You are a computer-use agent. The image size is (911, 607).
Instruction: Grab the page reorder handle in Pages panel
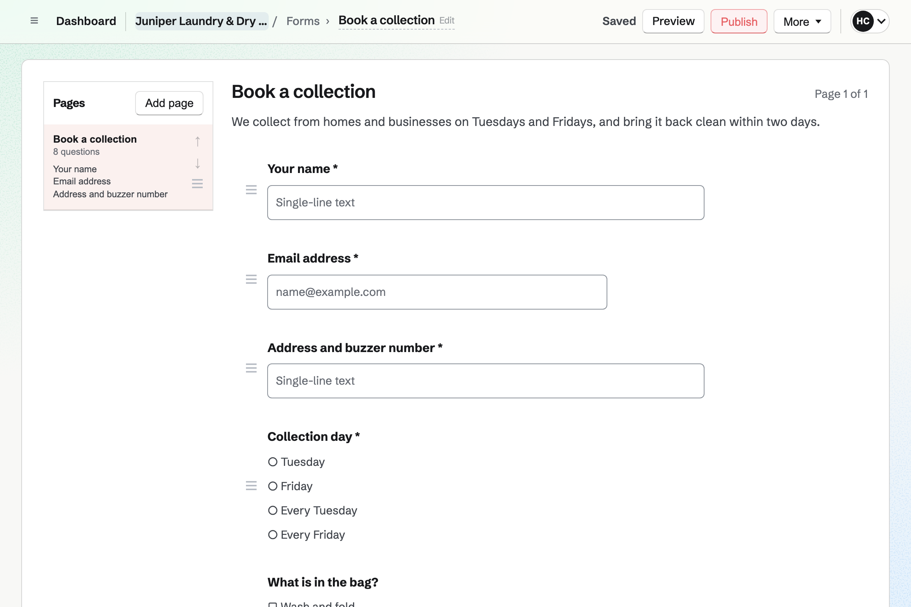pyautogui.click(x=197, y=184)
